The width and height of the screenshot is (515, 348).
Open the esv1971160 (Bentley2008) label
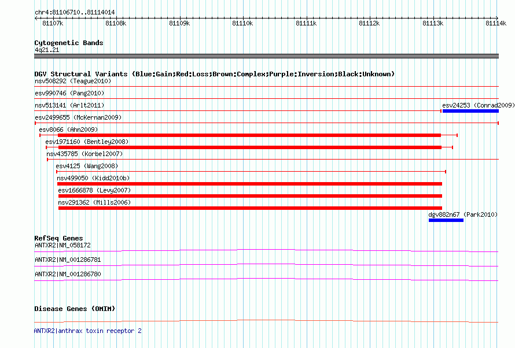87,142
